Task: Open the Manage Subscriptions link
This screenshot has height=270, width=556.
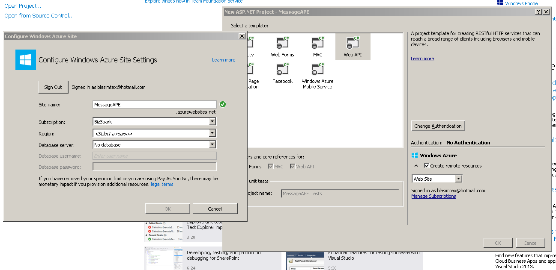Action: (x=433, y=197)
